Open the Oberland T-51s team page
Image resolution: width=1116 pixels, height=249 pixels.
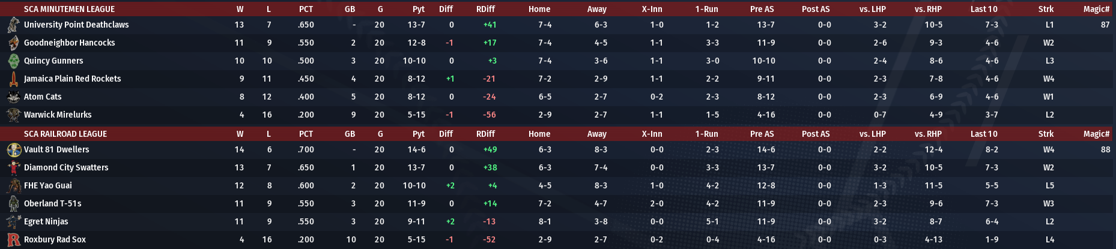point(52,203)
